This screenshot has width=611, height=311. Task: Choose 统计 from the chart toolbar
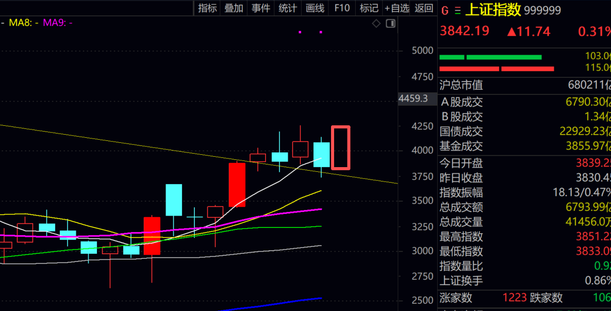288,8
